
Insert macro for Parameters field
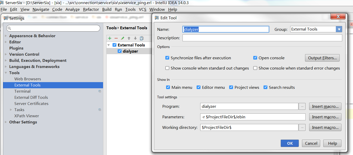[x=325, y=117]
